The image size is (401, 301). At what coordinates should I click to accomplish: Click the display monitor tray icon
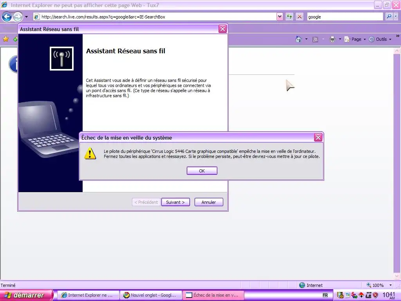pyautogui.click(x=348, y=296)
